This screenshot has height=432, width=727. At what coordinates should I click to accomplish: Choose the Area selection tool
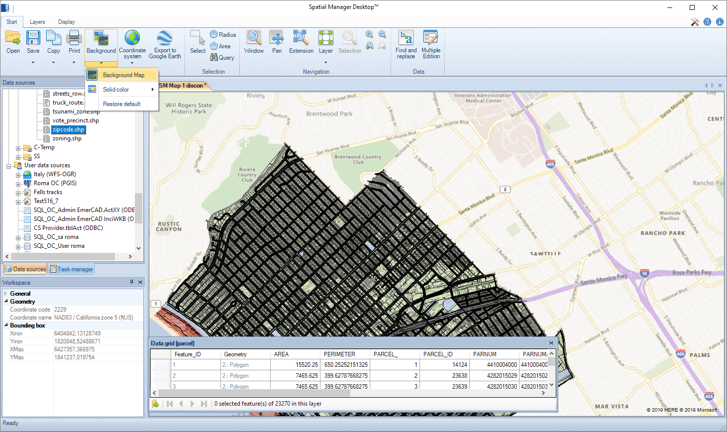(220, 46)
